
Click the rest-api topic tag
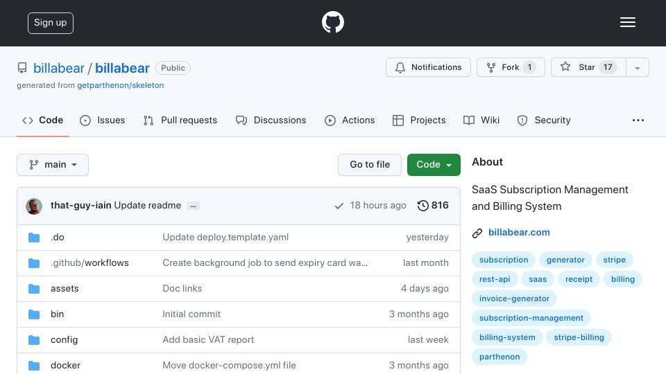click(x=495, y=279)
